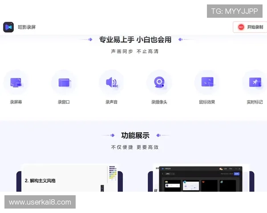Click the 不仅便捷 更要高效 subtitle

135,147
